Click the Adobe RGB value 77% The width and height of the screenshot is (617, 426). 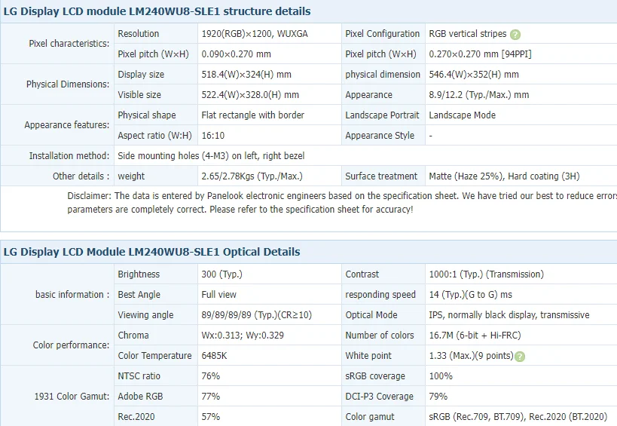click(210, 397)
